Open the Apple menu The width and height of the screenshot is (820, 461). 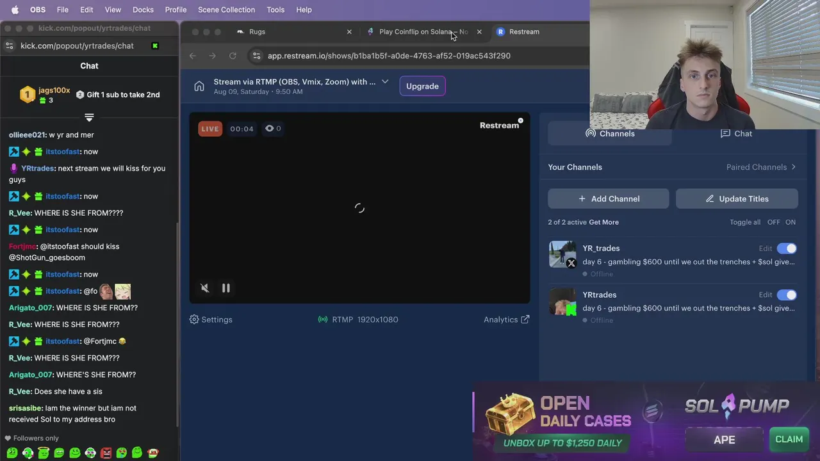coord(15,10)
